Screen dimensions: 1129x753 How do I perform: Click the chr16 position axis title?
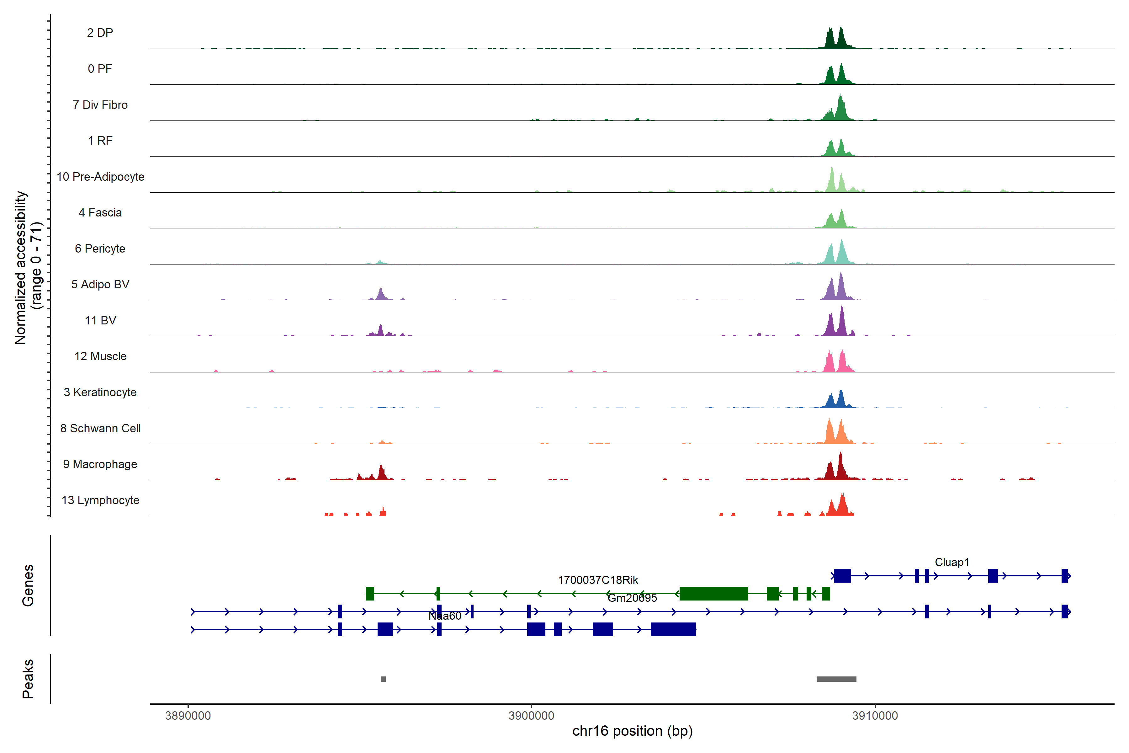pos(632,731)
